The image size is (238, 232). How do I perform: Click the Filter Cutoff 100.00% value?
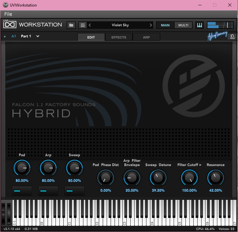189,190
